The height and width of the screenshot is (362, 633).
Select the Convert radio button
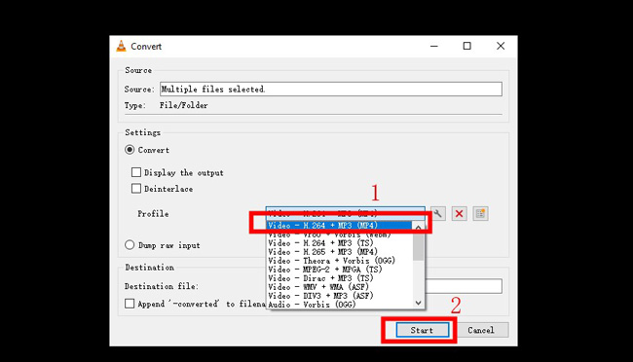point(130,150)
